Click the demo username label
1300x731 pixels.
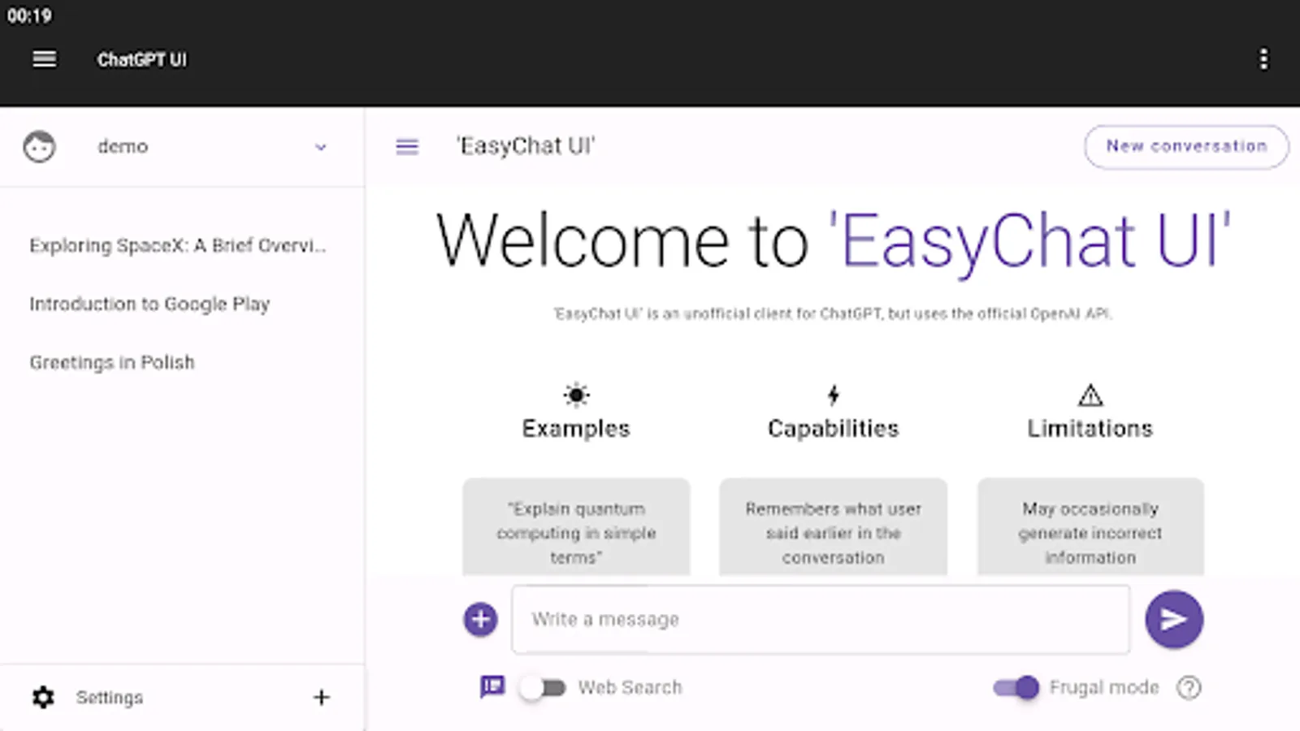tap(123, 147)
